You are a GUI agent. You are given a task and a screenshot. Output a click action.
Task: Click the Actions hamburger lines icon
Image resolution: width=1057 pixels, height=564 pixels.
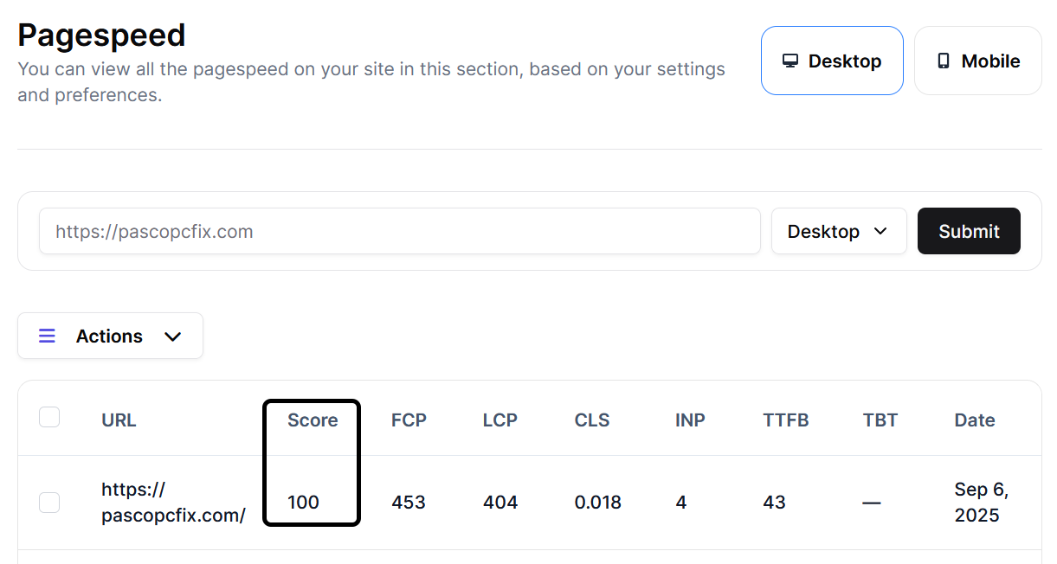(47, 336)
